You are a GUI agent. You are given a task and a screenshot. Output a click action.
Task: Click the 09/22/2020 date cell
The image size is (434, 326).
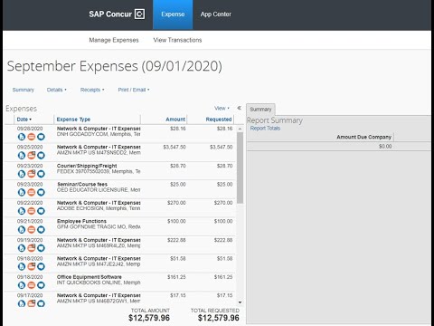[30, 203]
